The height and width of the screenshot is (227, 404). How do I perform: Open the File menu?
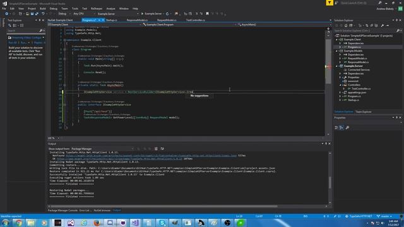click(4, 8)
